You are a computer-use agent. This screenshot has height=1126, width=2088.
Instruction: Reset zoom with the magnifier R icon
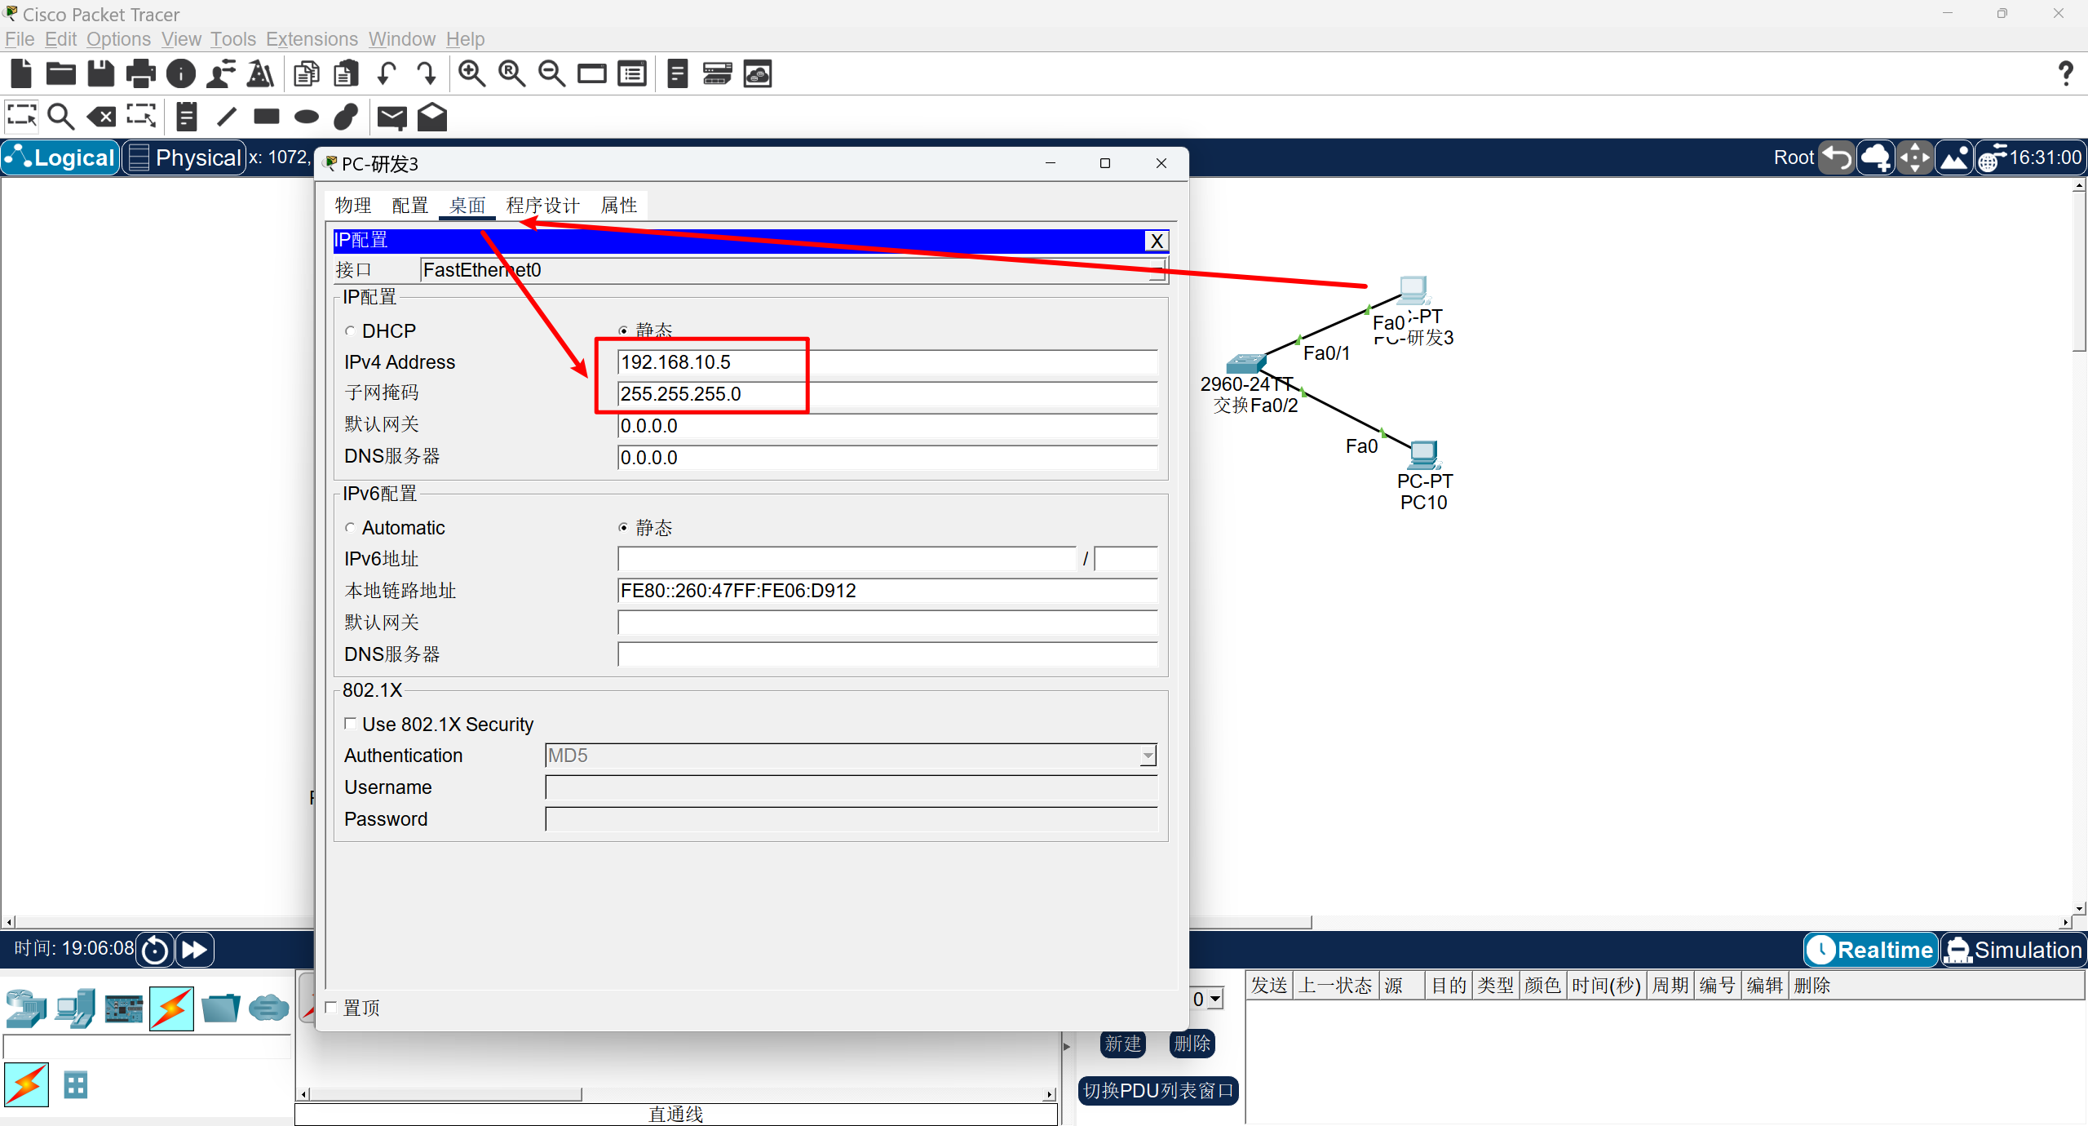coord(511,74)
